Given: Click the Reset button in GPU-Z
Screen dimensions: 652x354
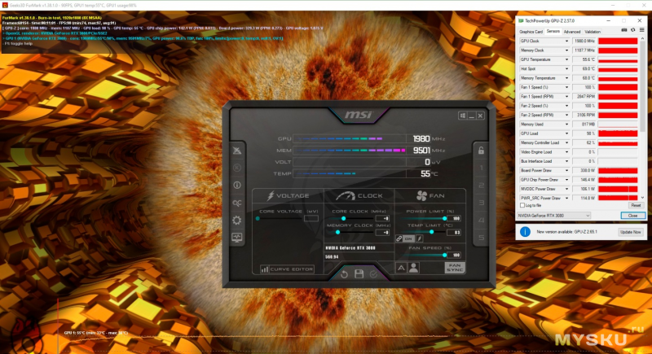Looking at the screenshot, I should tap(636, 205).
